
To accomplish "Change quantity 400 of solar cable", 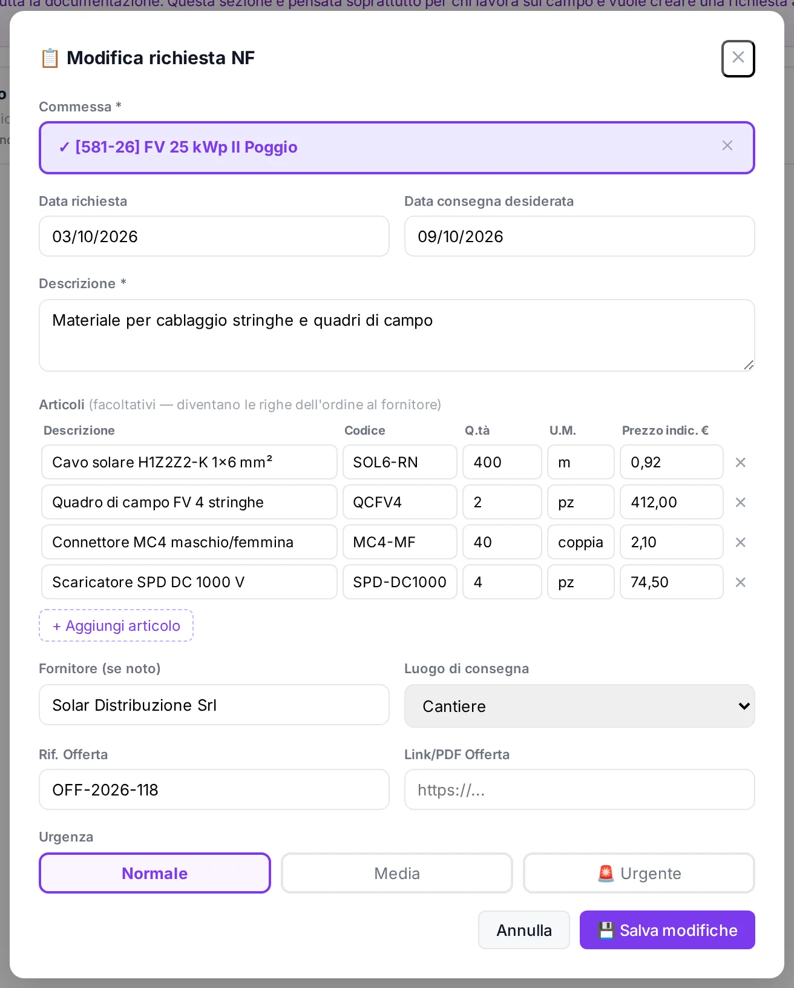I will [502, 463].
